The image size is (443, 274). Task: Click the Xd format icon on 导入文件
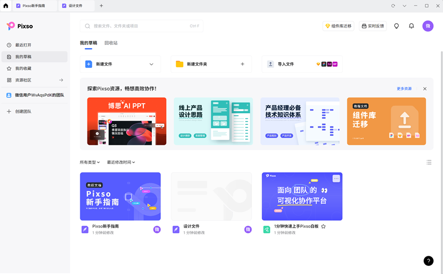(x=329, y=64)
